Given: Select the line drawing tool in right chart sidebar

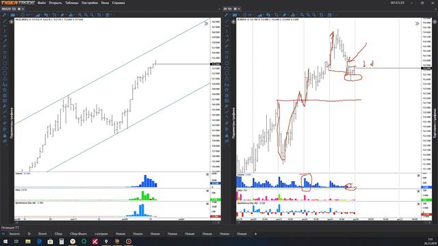Looking at the screenshot, I should [227, 21].
